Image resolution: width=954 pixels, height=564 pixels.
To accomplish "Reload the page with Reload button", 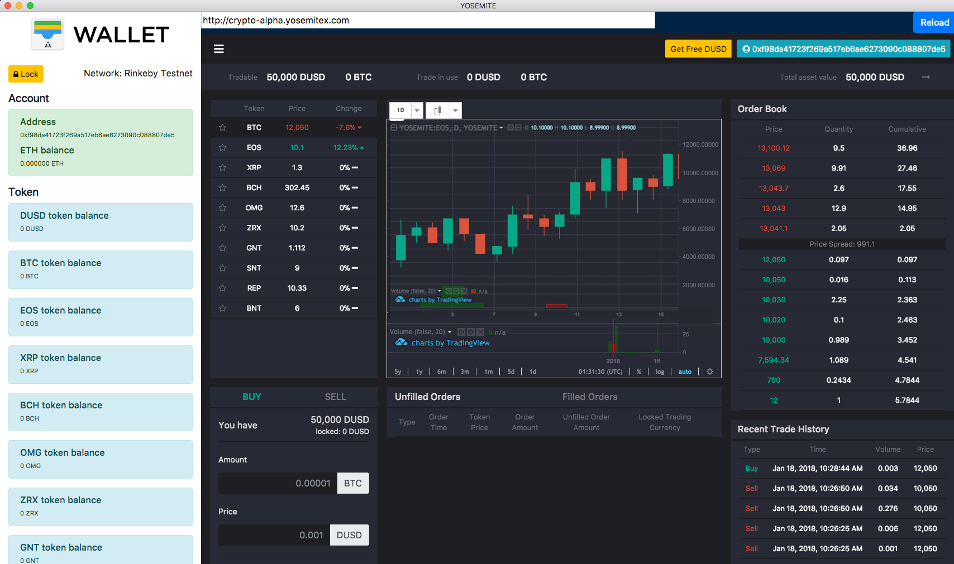I will click(x=934, y=22).
